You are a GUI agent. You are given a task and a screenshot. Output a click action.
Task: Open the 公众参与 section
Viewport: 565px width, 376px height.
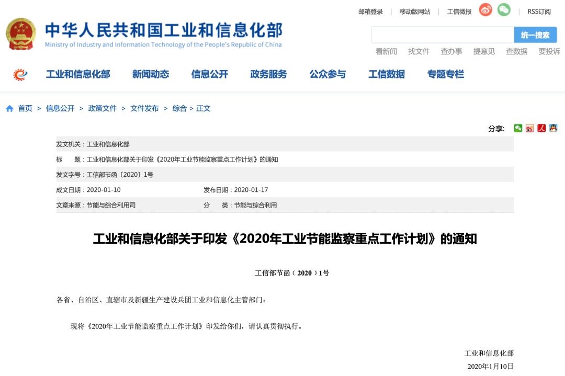[x=327, y=74]
